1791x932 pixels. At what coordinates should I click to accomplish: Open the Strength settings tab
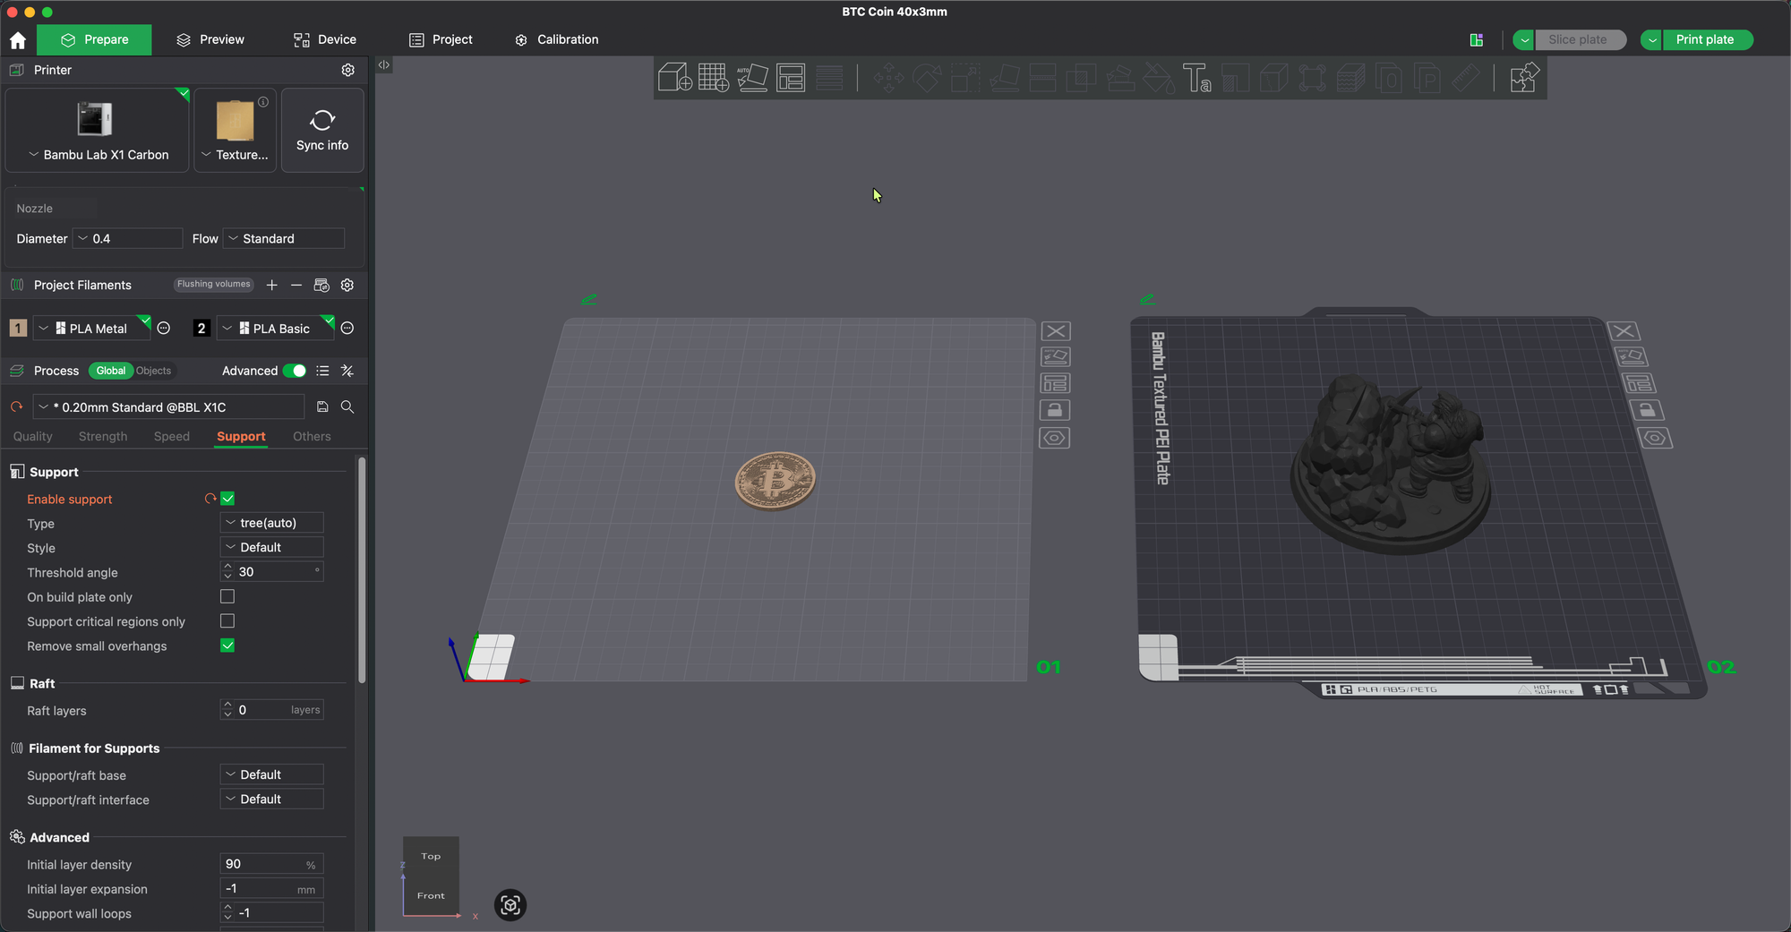[x=103, y=437]
